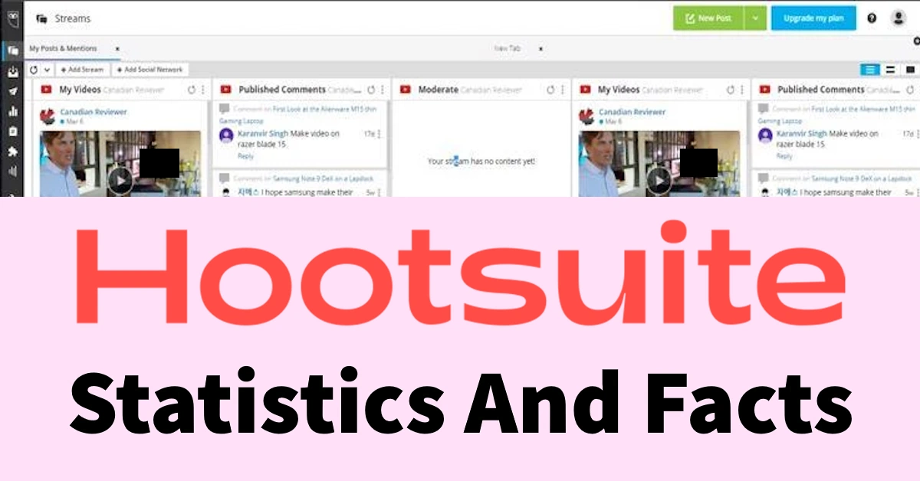Click Canadian Reviewer's channel avatar in left My Videos
Viewport: 920px width, 481px height.
(48, 116)
